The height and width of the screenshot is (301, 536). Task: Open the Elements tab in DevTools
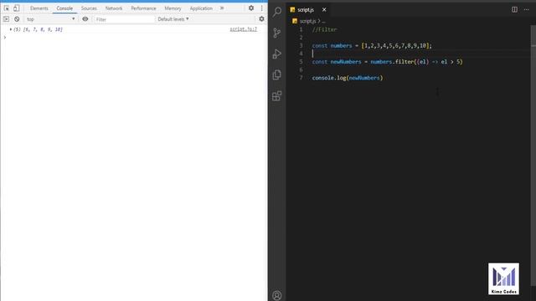click(39, 8)
